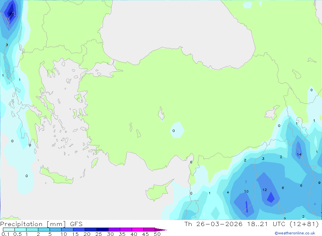Click the legend label '40' under the scale
This screenshot has height=236, width=322.
[134, 234]
